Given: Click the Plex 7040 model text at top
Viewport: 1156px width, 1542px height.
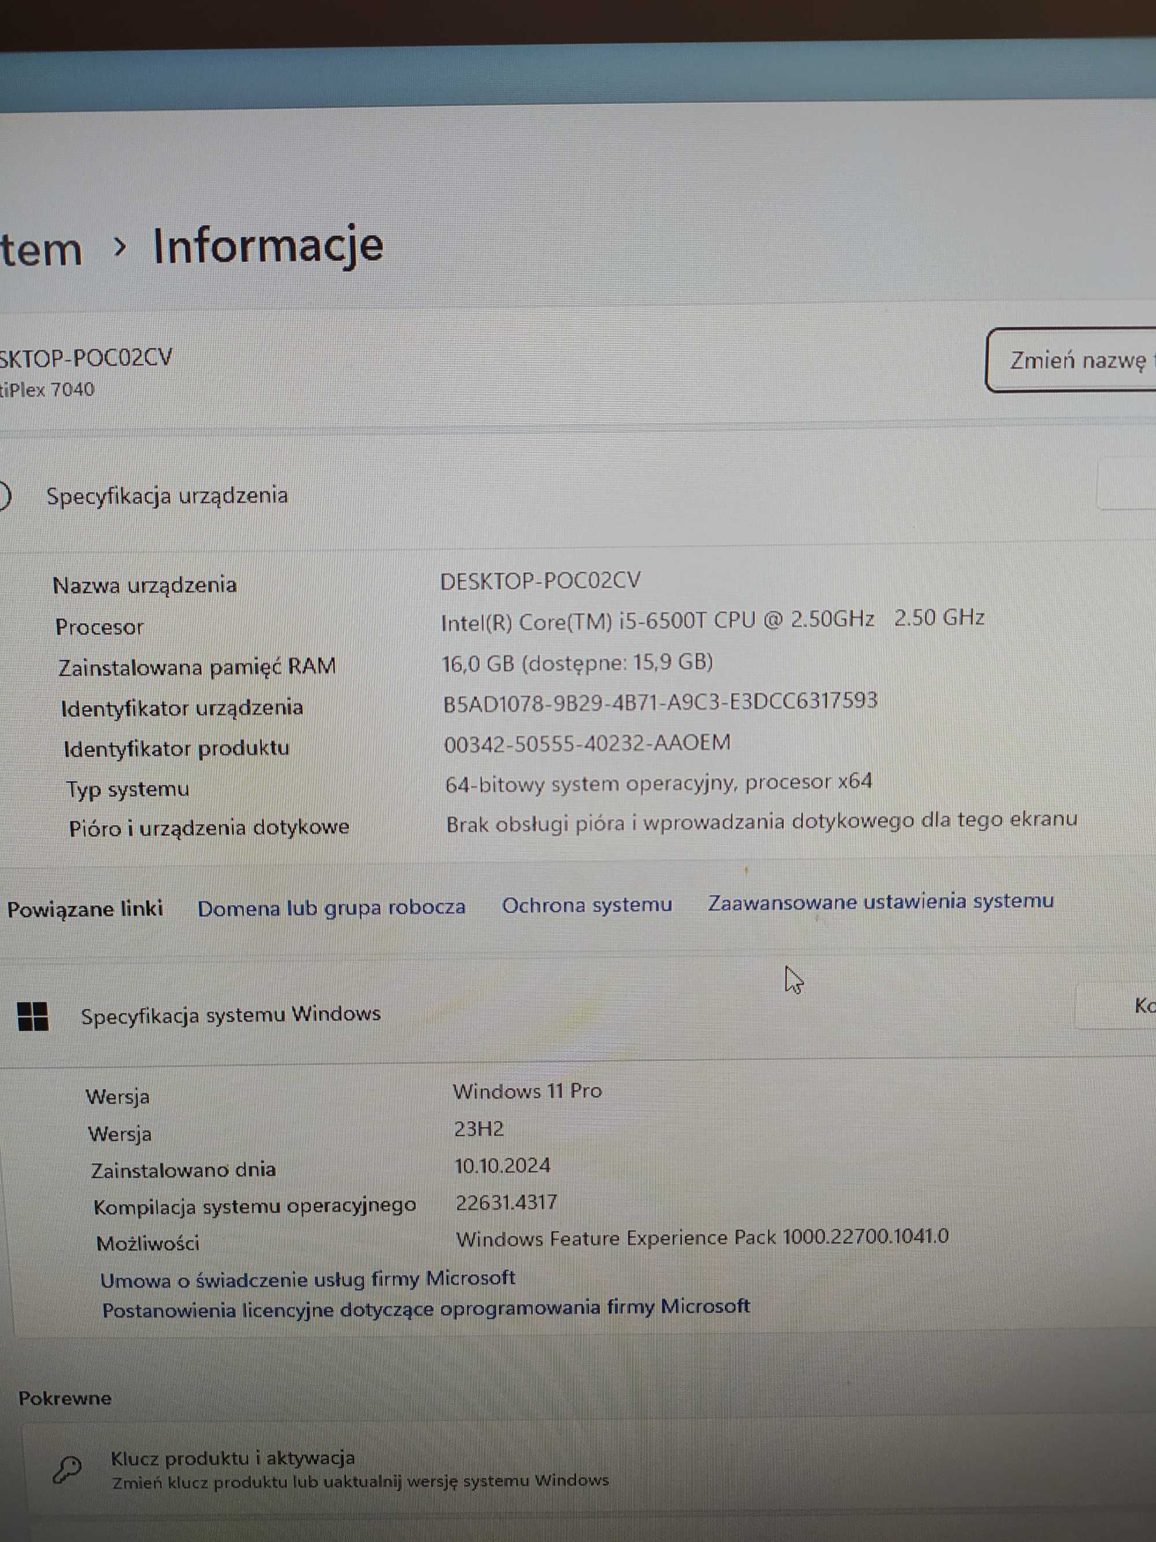Looking at the screenshot, I should (47, 389).
